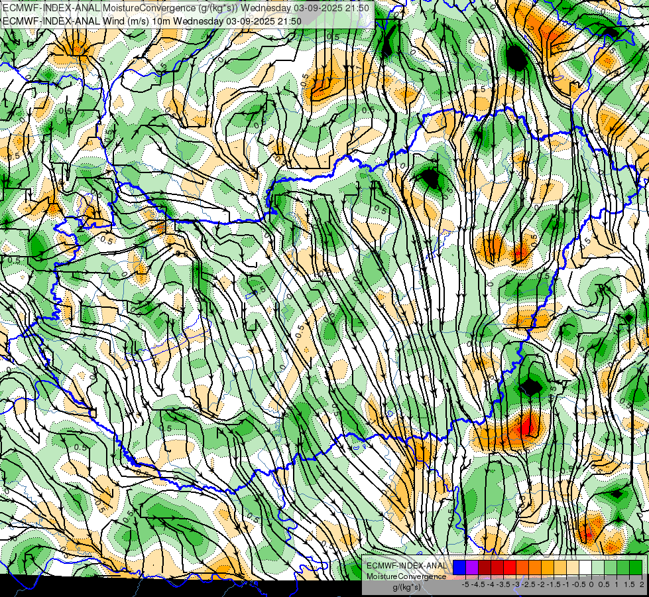
Task: Select the legend swatch between -4 and -3.5
Action: (x=497, y=567)
